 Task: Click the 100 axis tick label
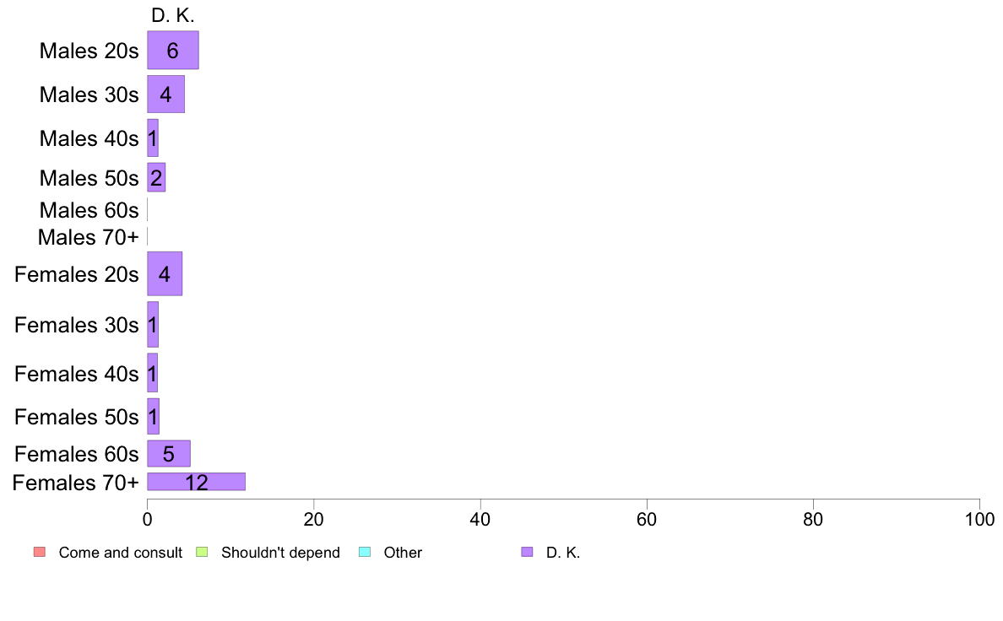coord(979,519)
